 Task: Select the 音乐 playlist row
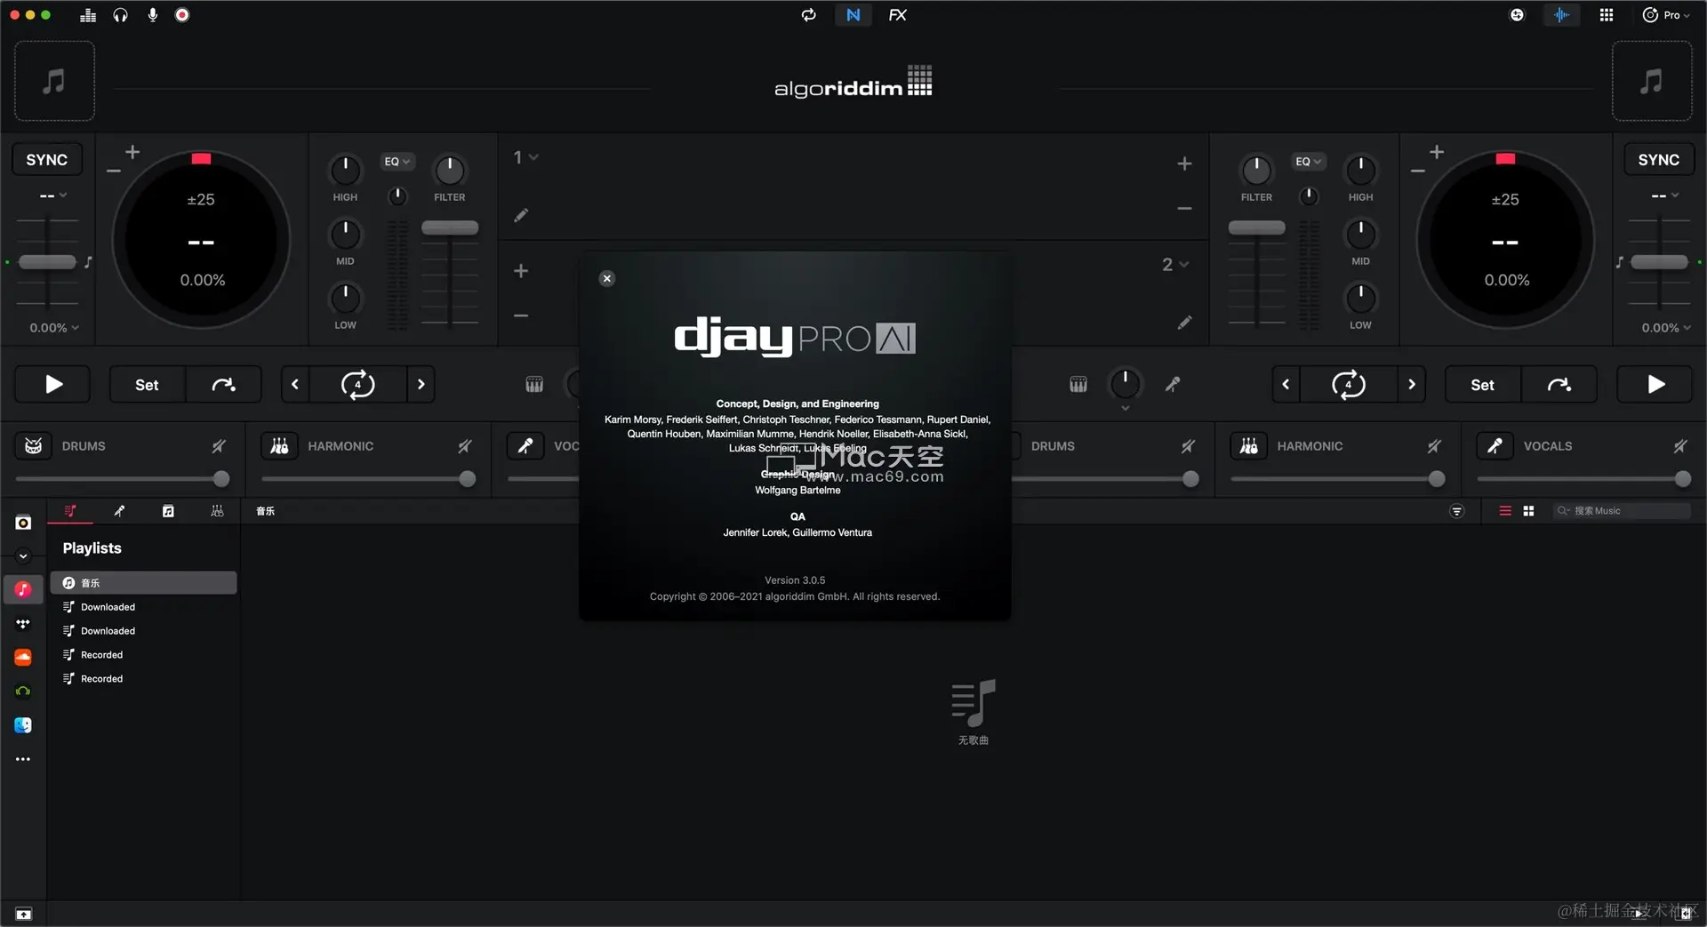pos(143,583)
